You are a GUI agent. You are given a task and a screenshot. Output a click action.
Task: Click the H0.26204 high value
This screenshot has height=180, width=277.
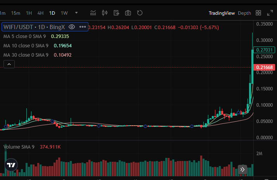pos(118,28)
